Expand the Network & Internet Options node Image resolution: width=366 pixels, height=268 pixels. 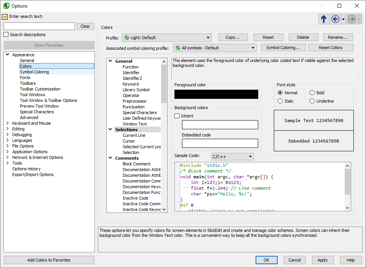[x=8, y=157]
